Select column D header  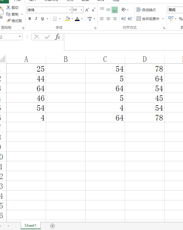coord(145,59)
